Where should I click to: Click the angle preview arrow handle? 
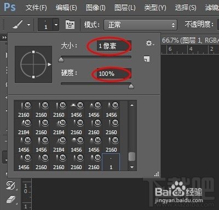coord(49,64)
